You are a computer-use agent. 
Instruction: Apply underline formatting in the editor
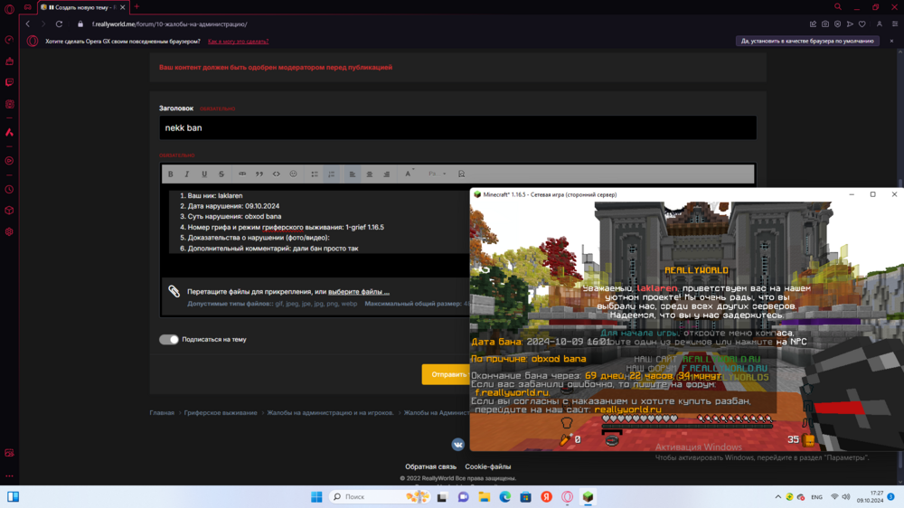[x=204, y=174]
